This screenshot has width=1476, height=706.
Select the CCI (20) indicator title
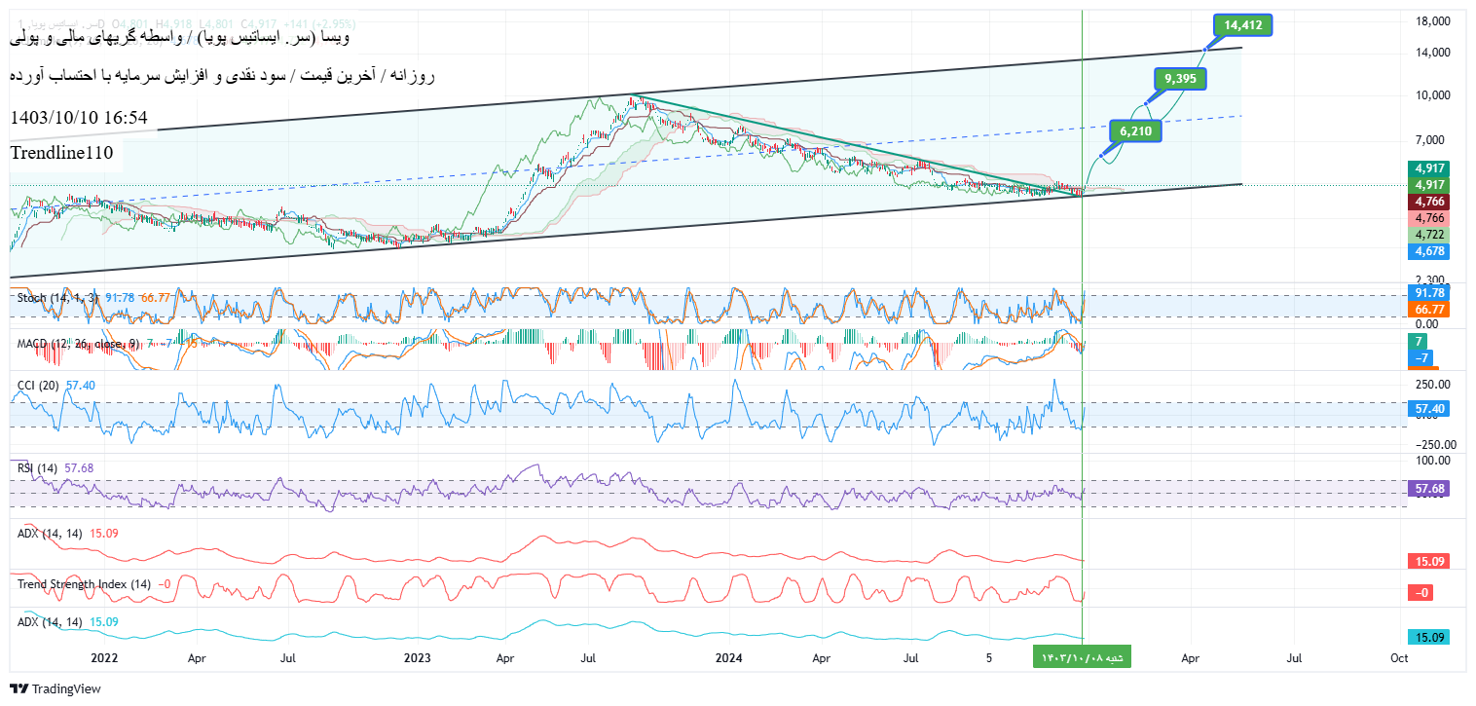tap(40, 386)
